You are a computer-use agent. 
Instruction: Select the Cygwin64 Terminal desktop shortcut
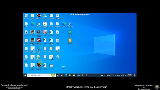39,33
